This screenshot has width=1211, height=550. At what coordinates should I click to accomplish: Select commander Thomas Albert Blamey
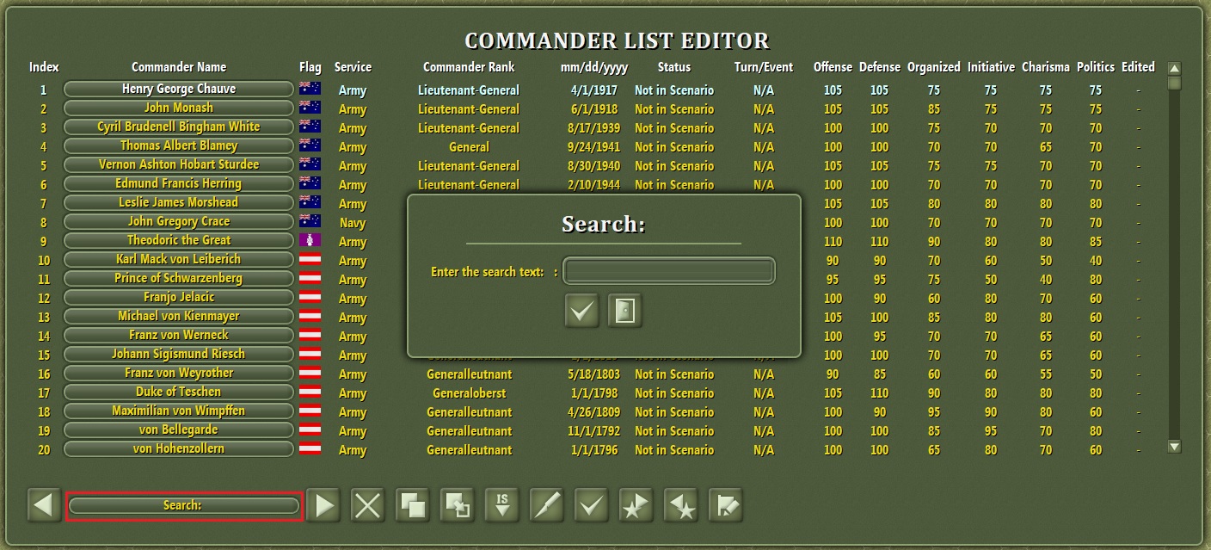click(179, 145)
